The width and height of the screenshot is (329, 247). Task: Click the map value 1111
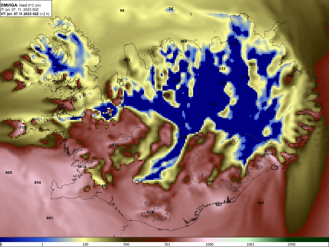pyautogui.click(x=23, y=127)
